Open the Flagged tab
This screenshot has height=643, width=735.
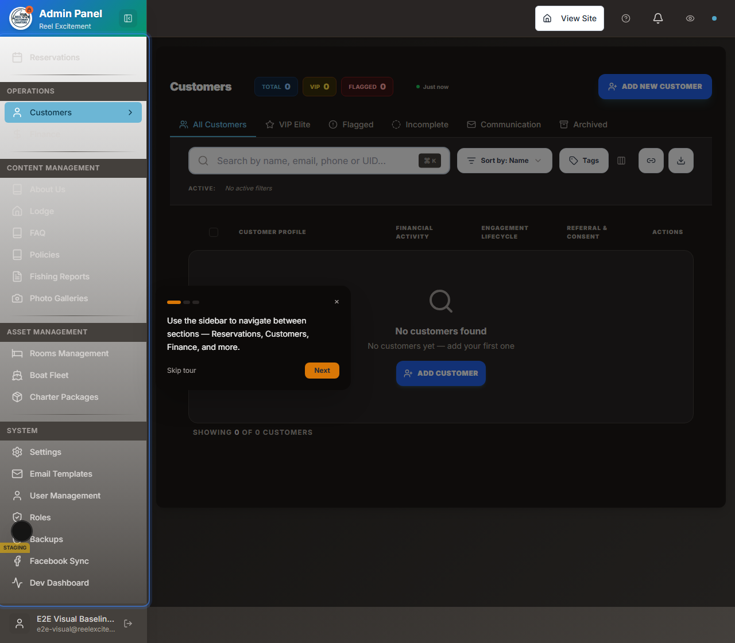(351, 124)
